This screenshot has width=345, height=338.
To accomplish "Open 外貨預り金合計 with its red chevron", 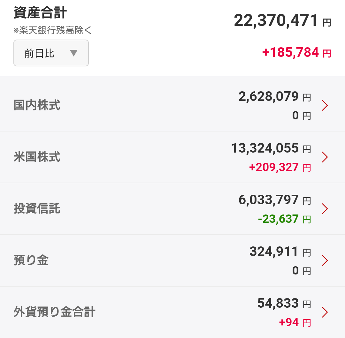I will 325,312.
